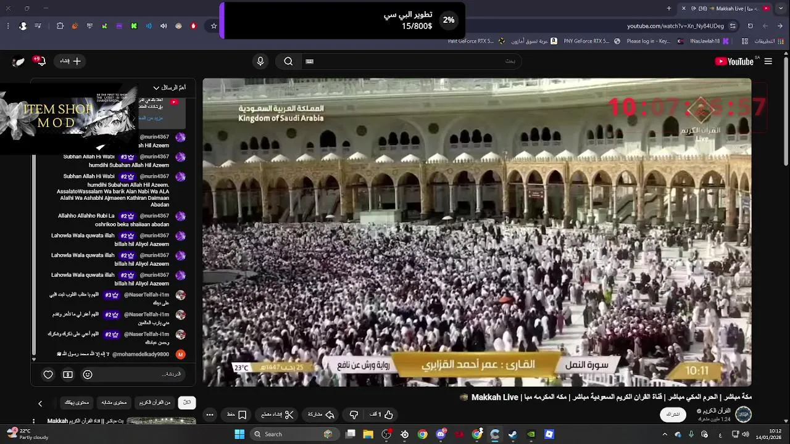This screenshot has height=444, width=790.
Task: Click the page vertical scrollbar
Action: tap(786, 111)
